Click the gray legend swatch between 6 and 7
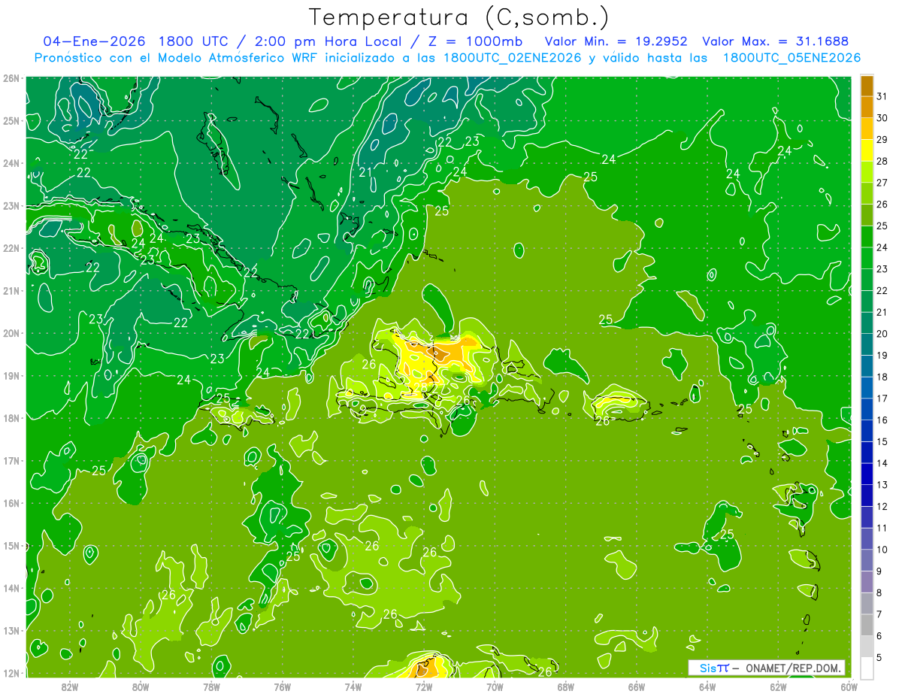The image size is (902, 697). click(x=867, y=625)
